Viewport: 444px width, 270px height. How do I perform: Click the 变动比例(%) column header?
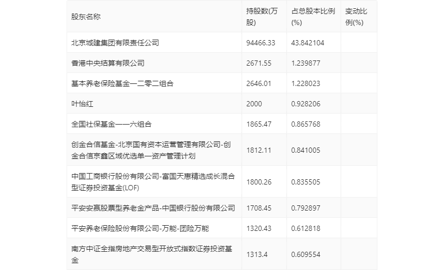[x=356, y=17]
